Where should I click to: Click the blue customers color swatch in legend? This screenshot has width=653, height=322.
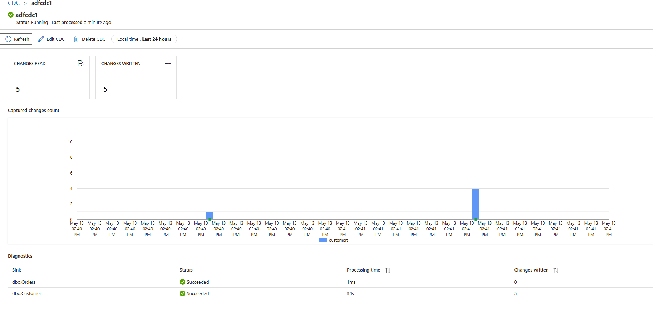(x=322, y=240)
